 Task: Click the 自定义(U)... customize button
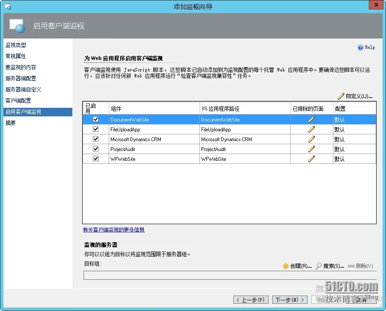tap(355, 96)
